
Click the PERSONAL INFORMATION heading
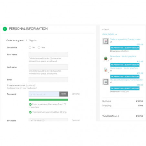28,29
